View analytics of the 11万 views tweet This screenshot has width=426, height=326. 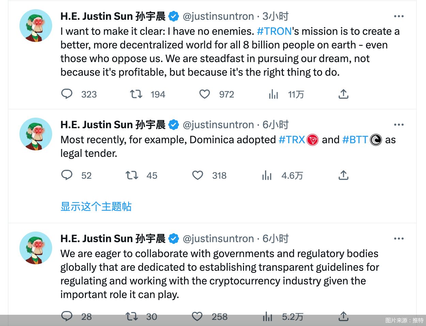tap(274, 94)
